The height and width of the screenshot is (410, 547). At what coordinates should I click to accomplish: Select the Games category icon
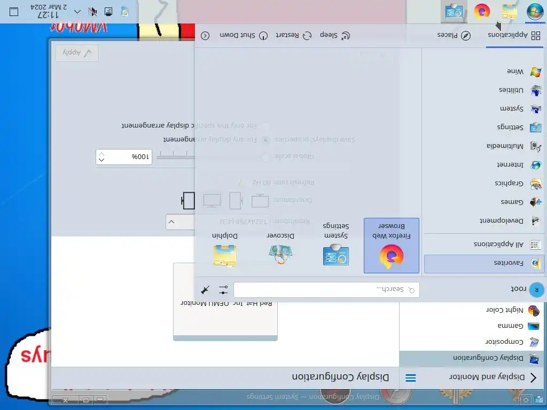535,202
